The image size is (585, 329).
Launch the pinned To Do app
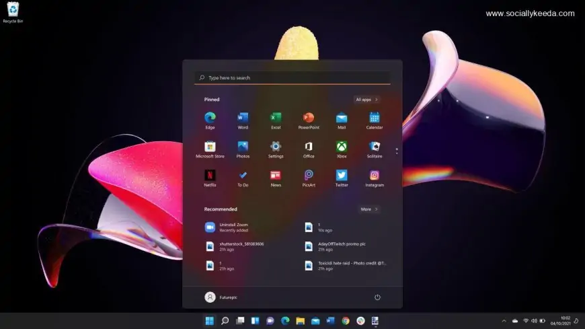tap(243, 178)
